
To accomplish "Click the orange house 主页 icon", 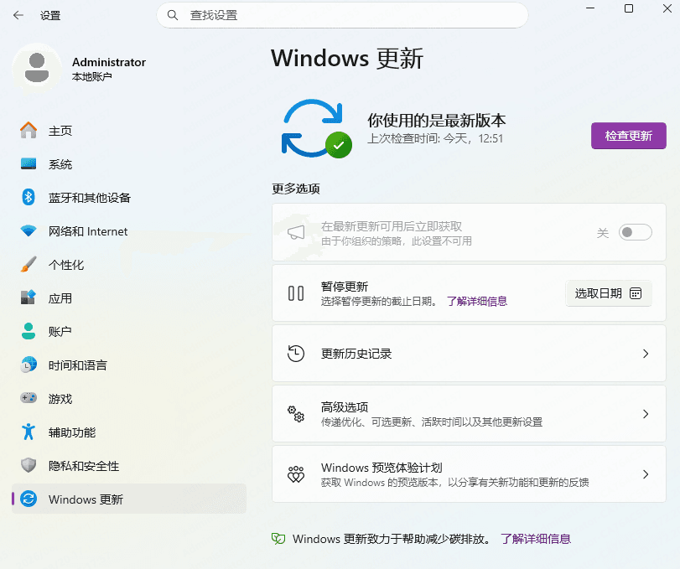I will point(29,131).
